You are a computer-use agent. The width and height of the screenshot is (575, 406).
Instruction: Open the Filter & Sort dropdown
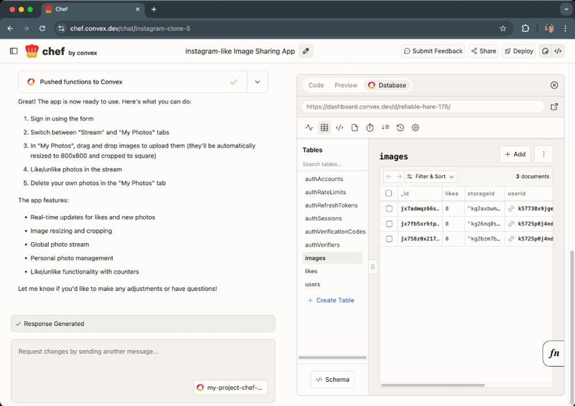point(431,177)
